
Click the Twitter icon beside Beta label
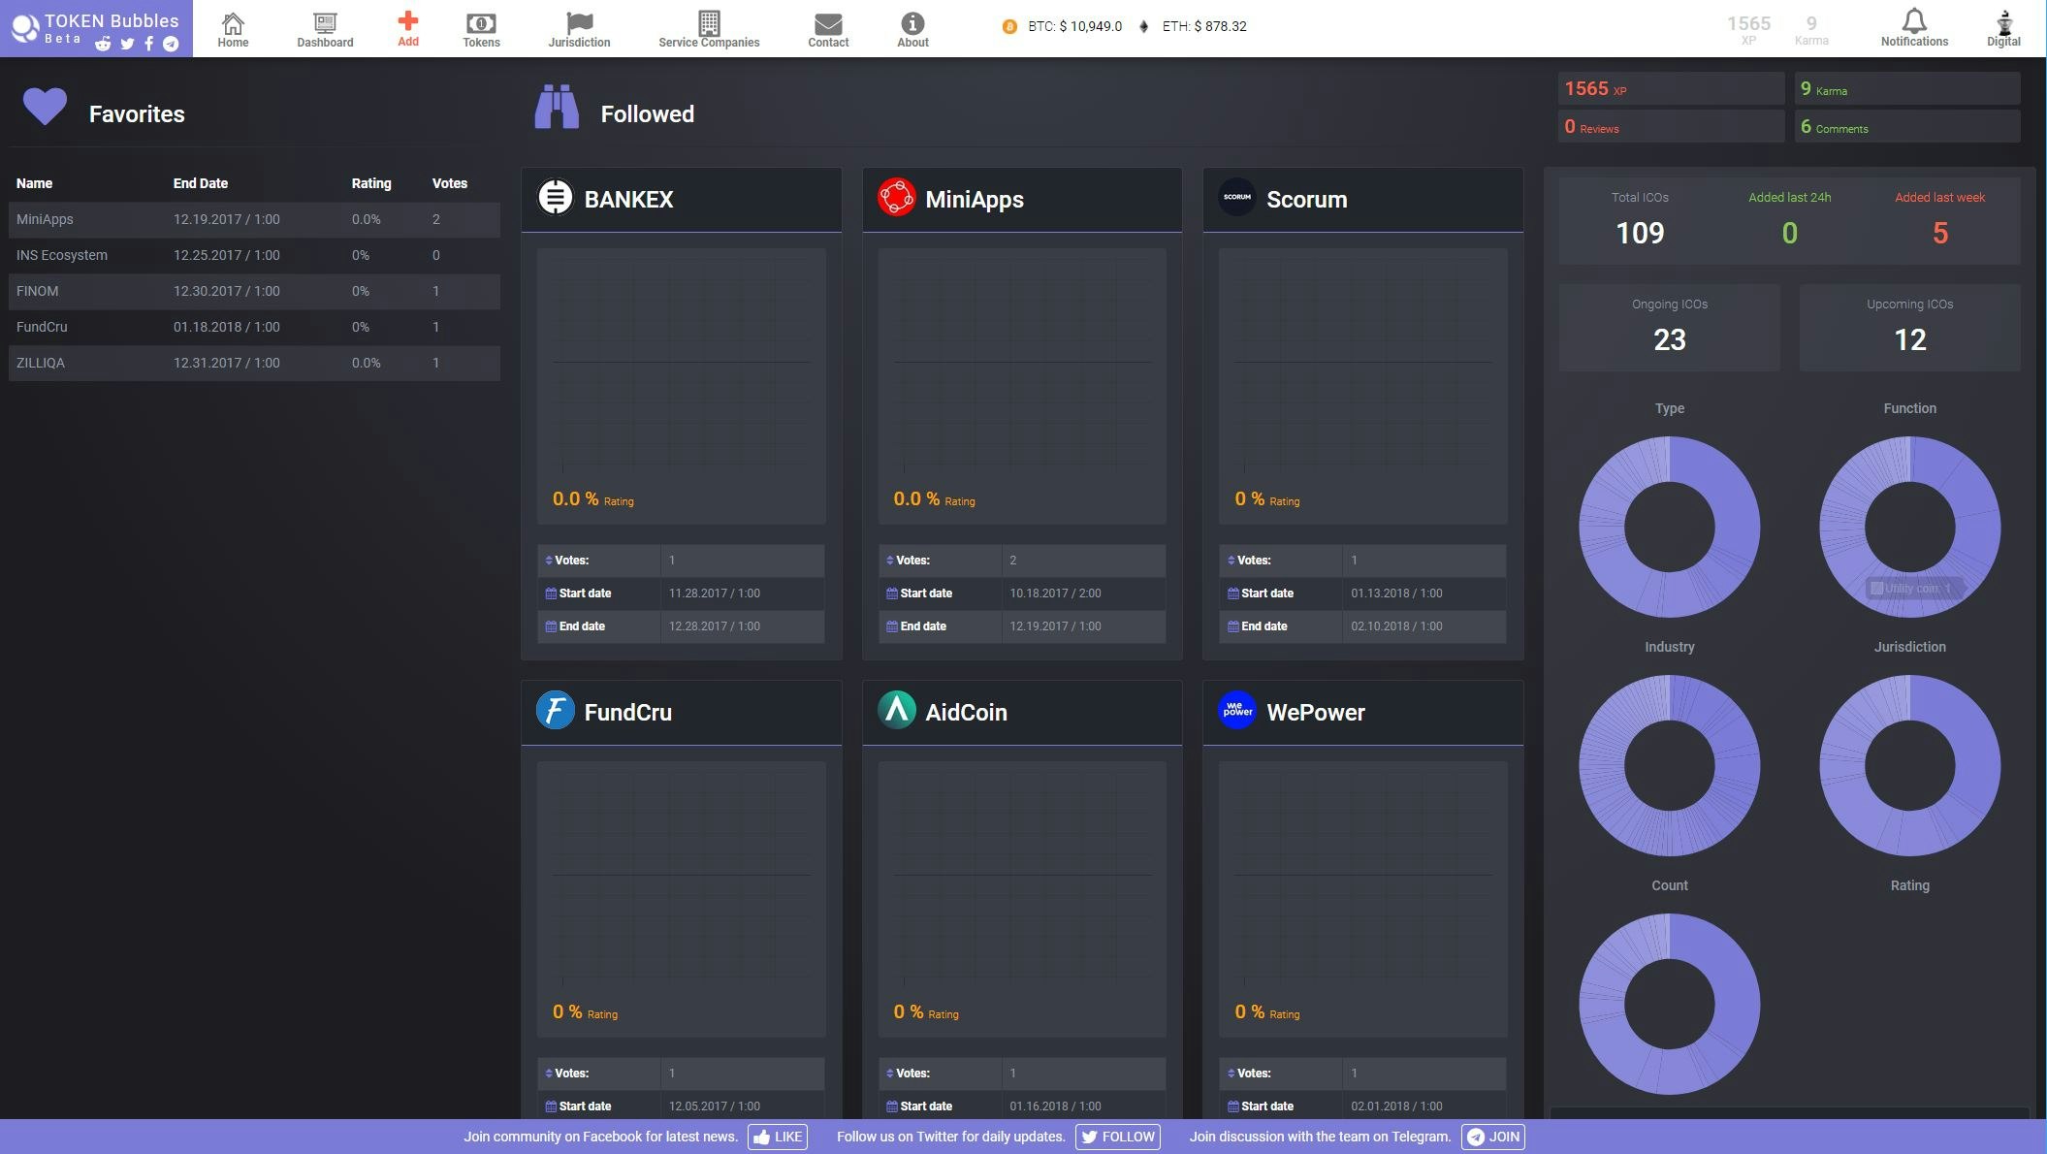(127, 44)
